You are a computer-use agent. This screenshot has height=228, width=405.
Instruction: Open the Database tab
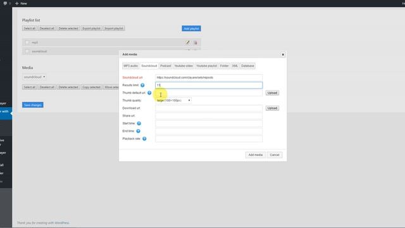(x=247, y=66)
